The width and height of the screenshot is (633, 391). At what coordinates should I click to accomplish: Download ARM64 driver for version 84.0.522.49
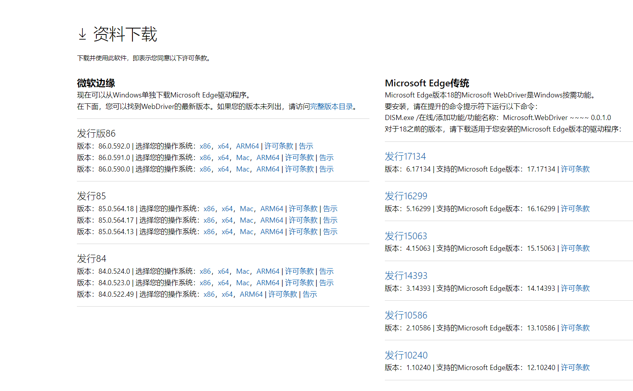251,294
